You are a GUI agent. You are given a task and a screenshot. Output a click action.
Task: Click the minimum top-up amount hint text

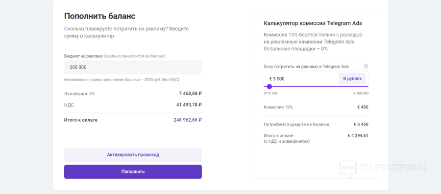122,80
